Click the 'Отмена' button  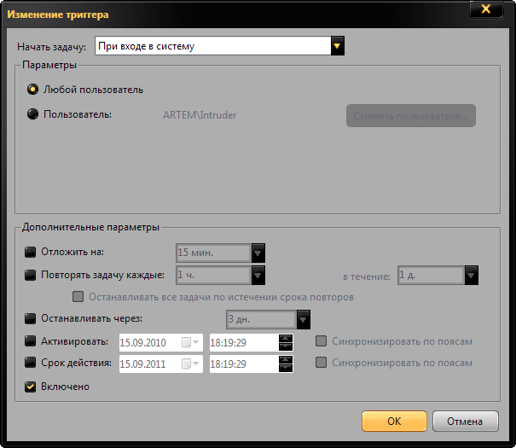pos(466,421)
